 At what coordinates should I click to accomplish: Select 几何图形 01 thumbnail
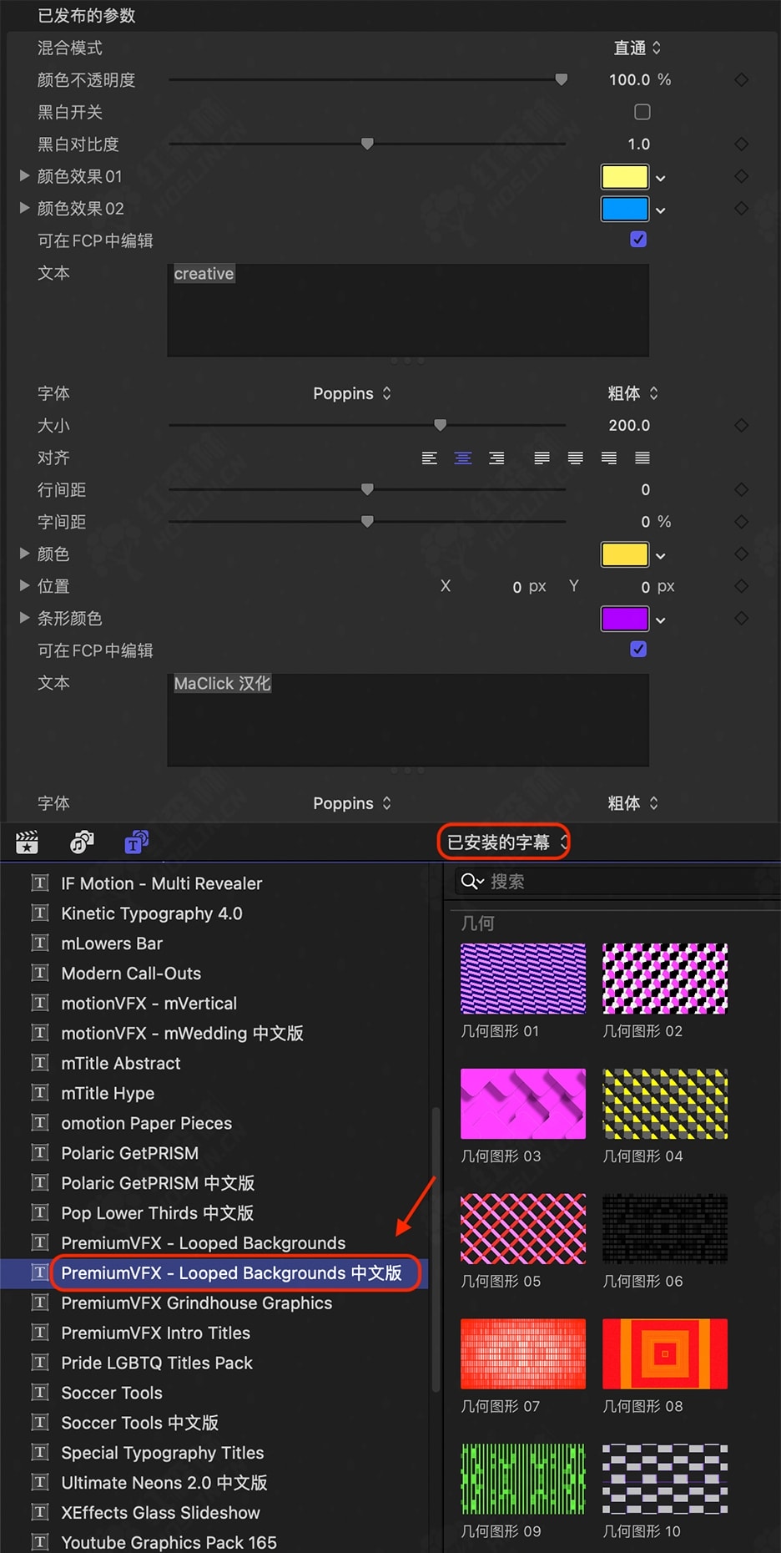tap(523, 979)
